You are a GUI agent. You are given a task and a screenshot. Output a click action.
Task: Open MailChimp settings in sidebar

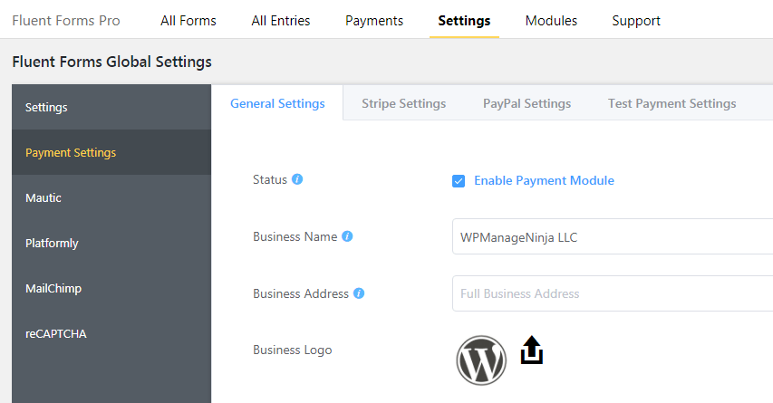point(111,289)
